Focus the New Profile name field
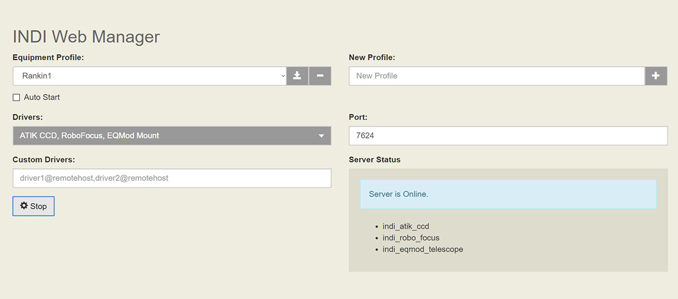Screen dimensions: 678x299 tap(497, 76)
